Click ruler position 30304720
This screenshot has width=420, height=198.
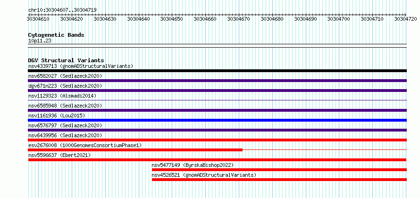point(406,19)
